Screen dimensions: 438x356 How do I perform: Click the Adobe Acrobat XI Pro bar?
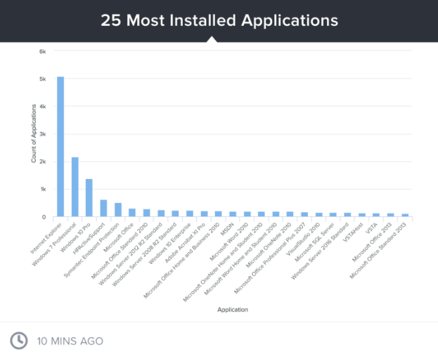click(x=204, y=213)
